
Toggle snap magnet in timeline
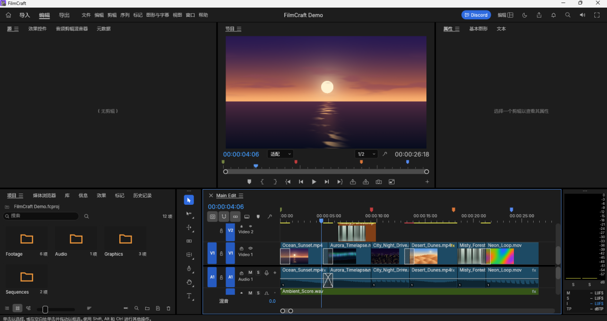click(x=224, y=216)
